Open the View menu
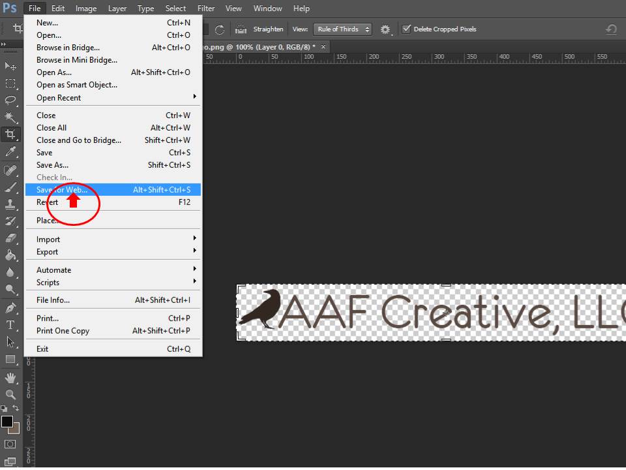The width and height of the screenshot is (626, 470). (233, 8)
